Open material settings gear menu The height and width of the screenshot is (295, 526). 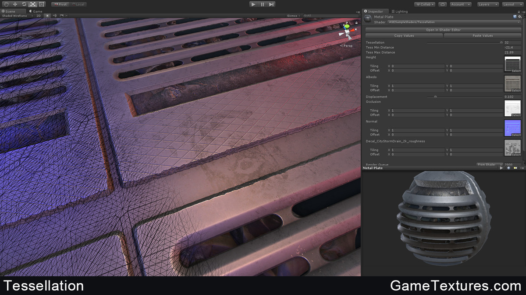click(520, 17)
